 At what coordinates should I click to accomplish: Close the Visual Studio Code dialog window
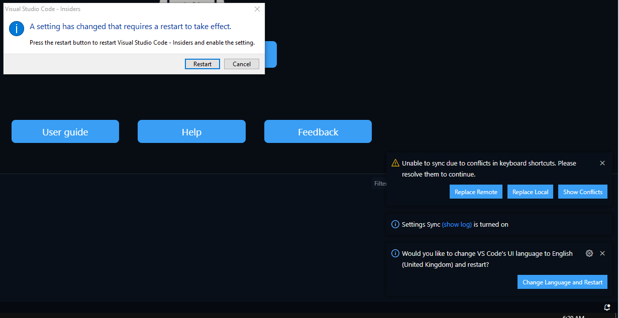click(x=257, y=9)
